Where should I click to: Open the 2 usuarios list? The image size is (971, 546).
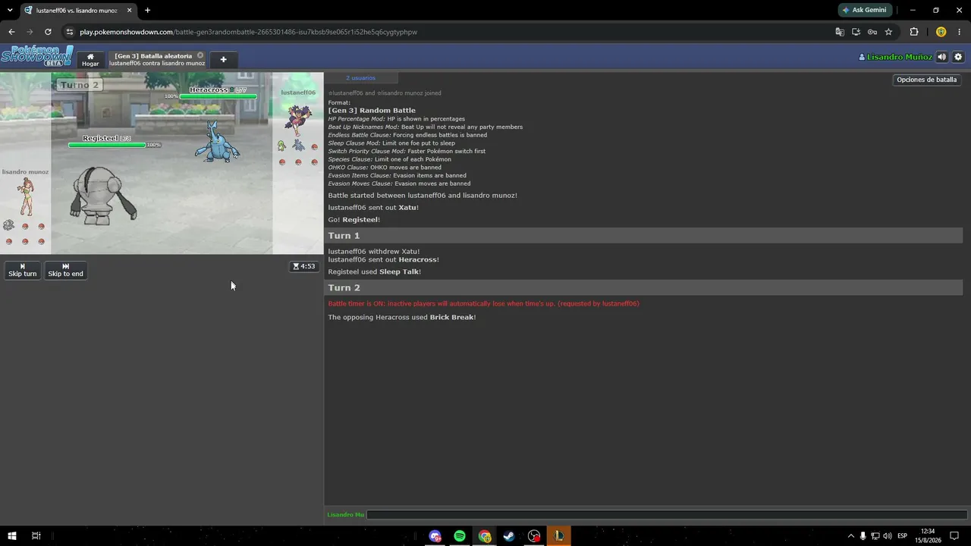tap(360, 78)
